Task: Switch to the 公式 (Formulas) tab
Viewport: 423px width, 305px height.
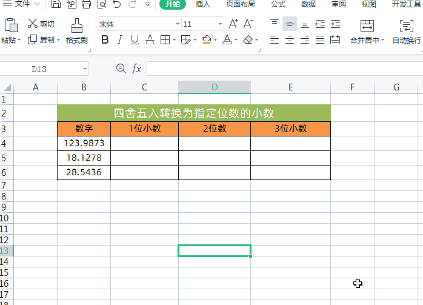Action: tap(278, 4)
